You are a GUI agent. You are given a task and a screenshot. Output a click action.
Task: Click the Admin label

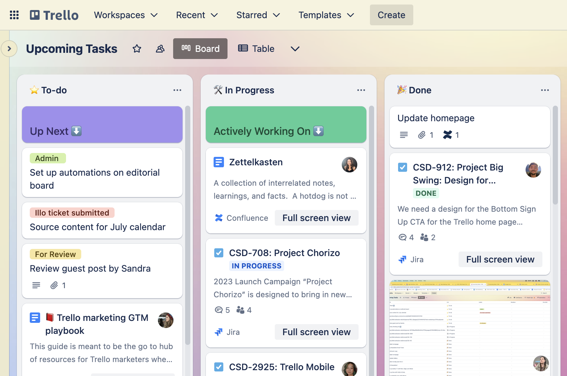[48, 158]
